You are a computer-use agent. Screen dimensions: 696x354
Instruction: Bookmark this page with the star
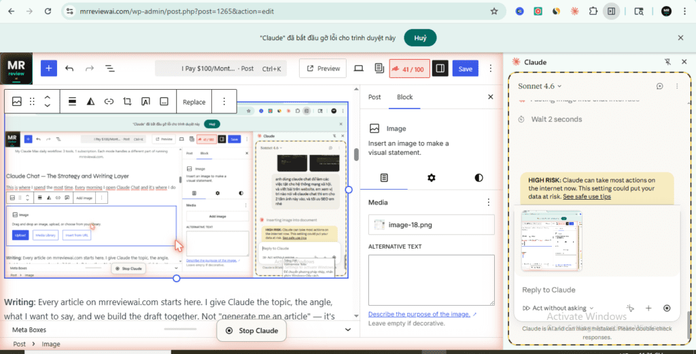[x=494, y=11]
